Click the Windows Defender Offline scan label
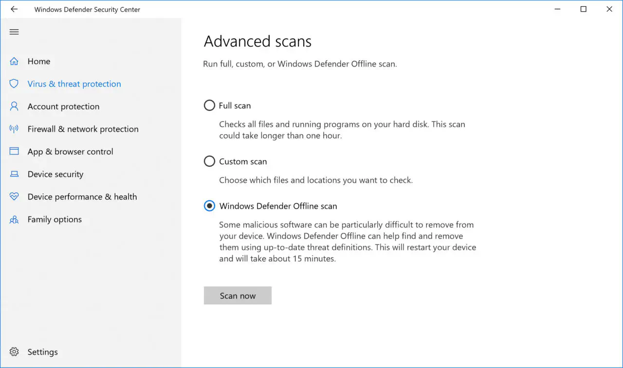This screenshot has width=623, height=368. click(278, 206)
